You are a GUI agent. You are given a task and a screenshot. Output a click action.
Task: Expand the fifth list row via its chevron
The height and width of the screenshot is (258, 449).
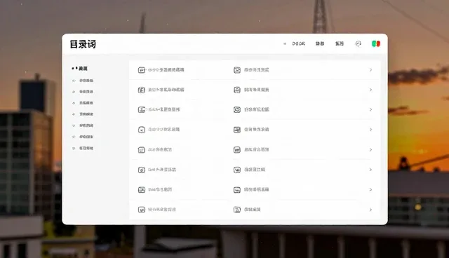370,149
